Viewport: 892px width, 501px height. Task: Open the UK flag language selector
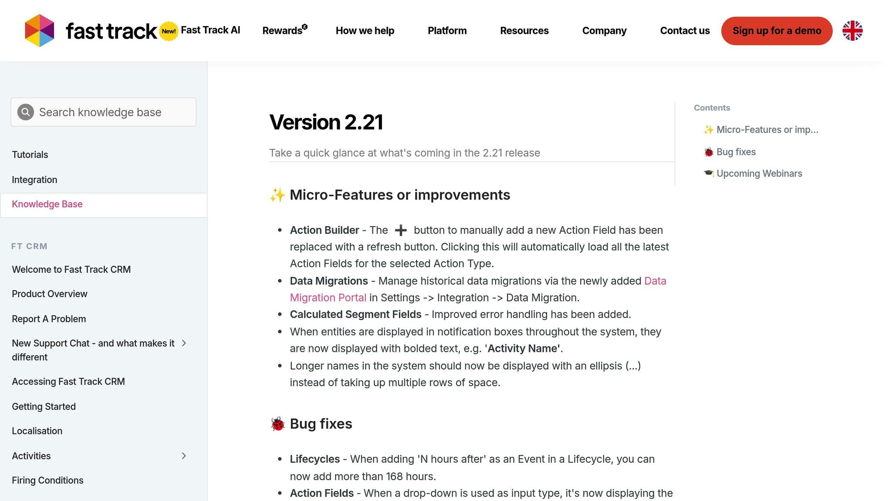click(x=852, y=31)
